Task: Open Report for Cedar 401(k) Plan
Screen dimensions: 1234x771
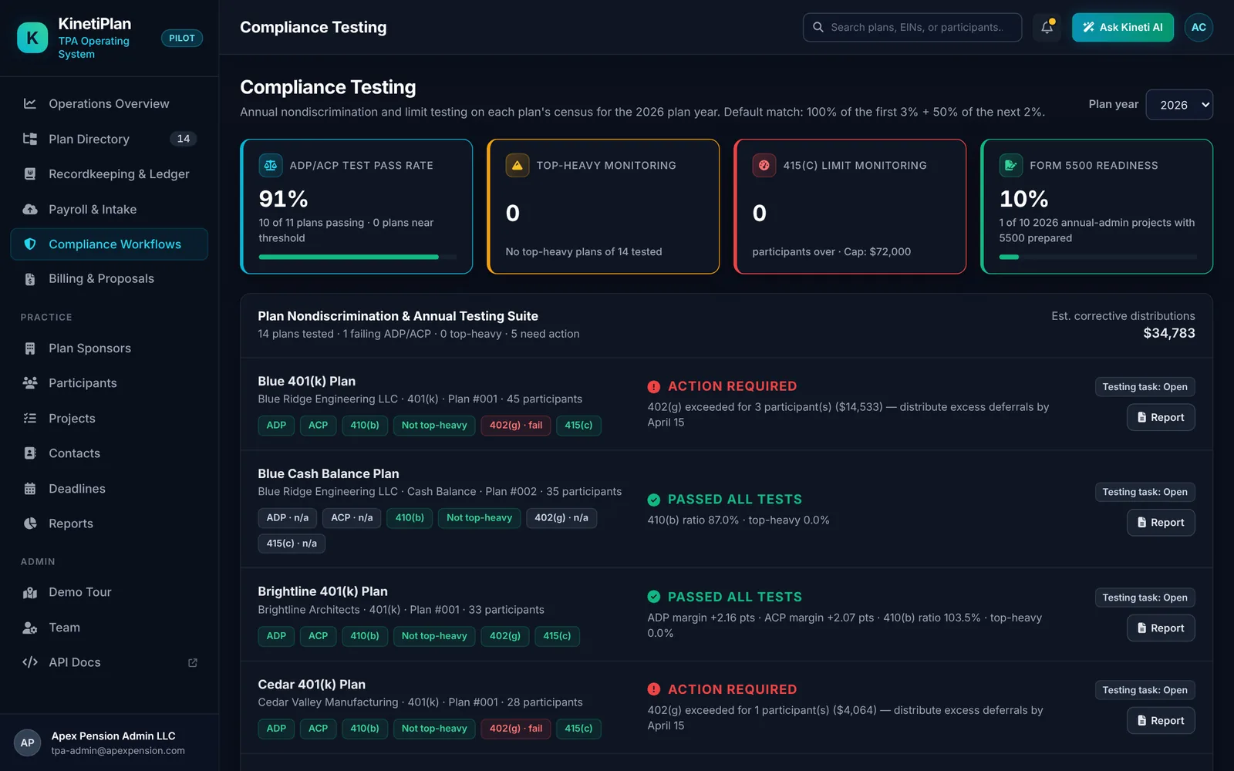Action: tap(1161, 721)
